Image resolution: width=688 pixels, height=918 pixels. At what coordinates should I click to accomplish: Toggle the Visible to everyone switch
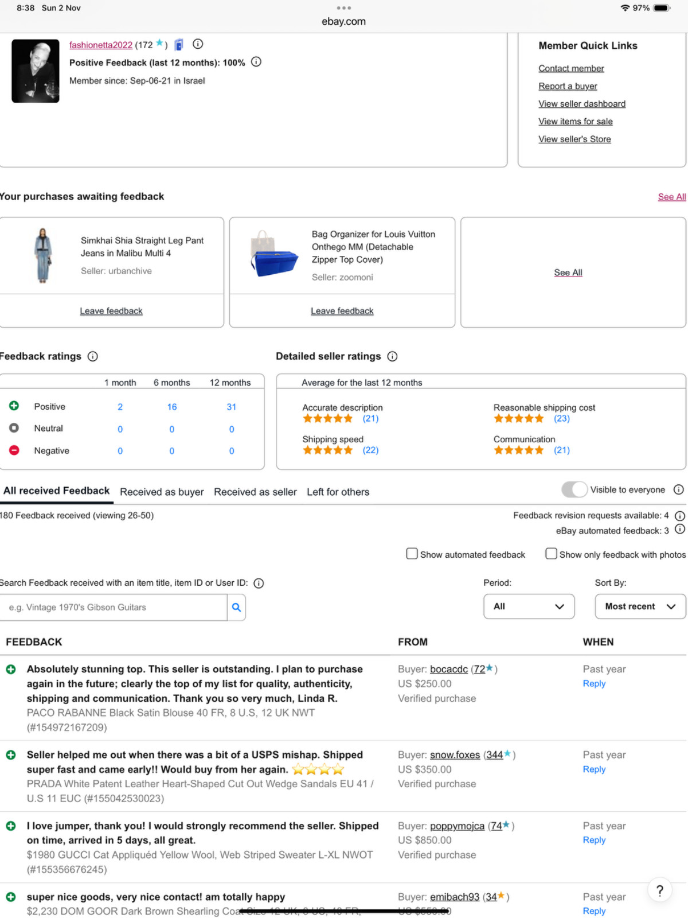tap(574, 489)
